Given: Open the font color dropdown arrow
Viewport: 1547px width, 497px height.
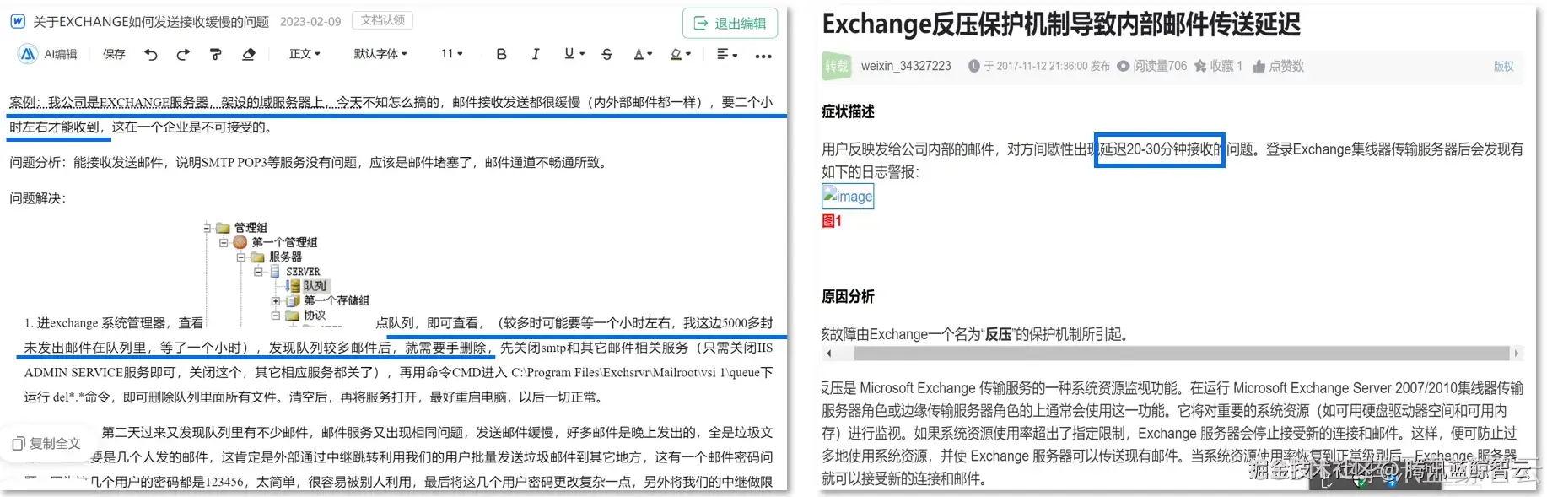Looking at the screenshot, I should (650, 55).
